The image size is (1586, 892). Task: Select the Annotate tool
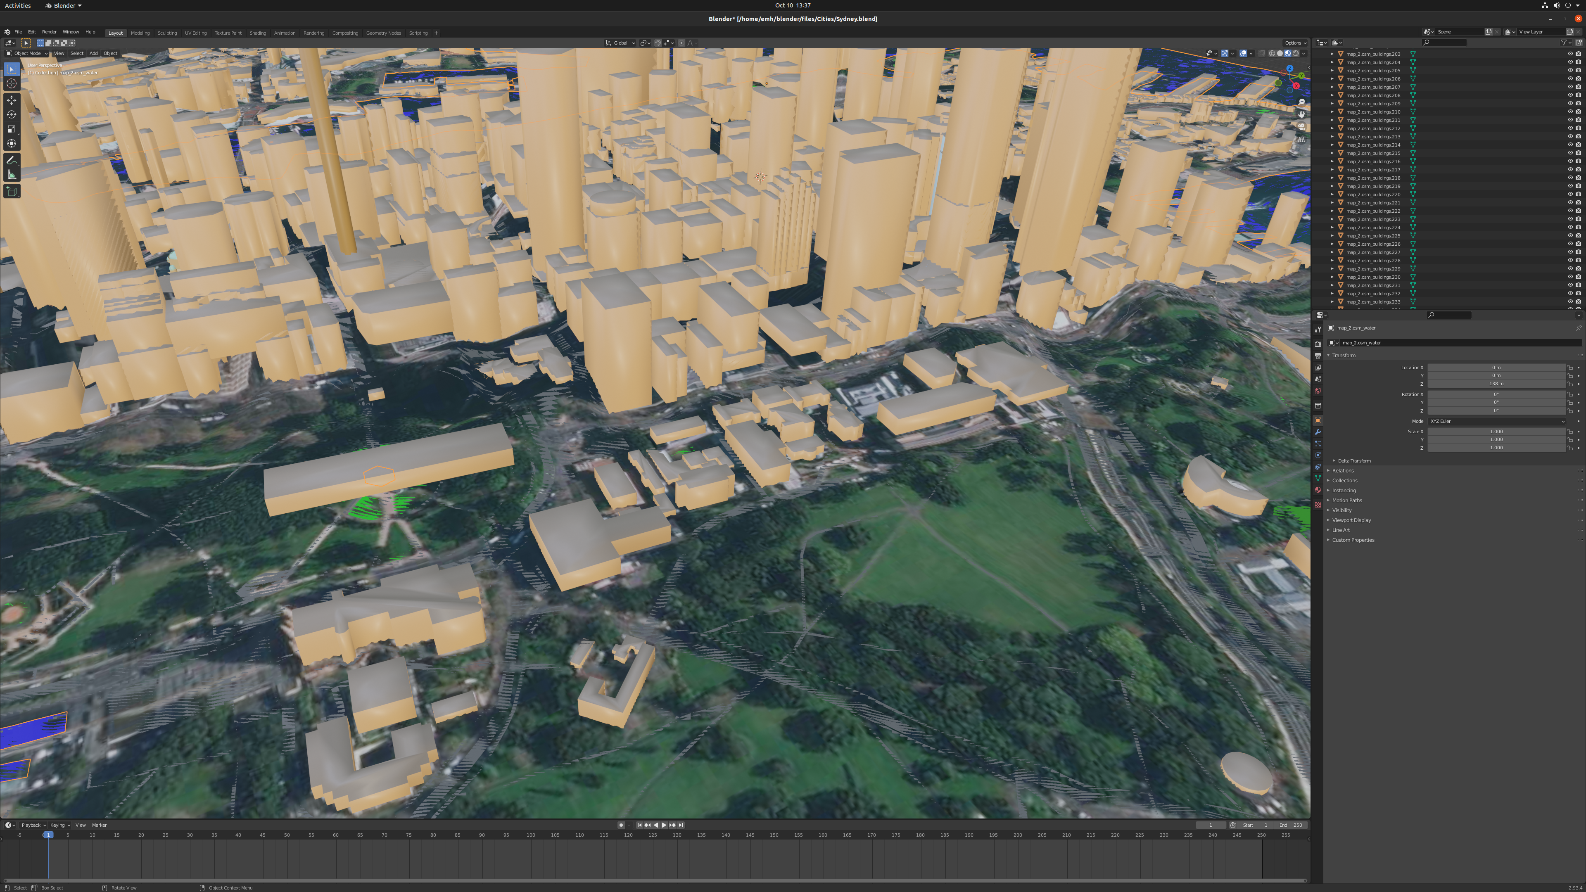point(12,161)
